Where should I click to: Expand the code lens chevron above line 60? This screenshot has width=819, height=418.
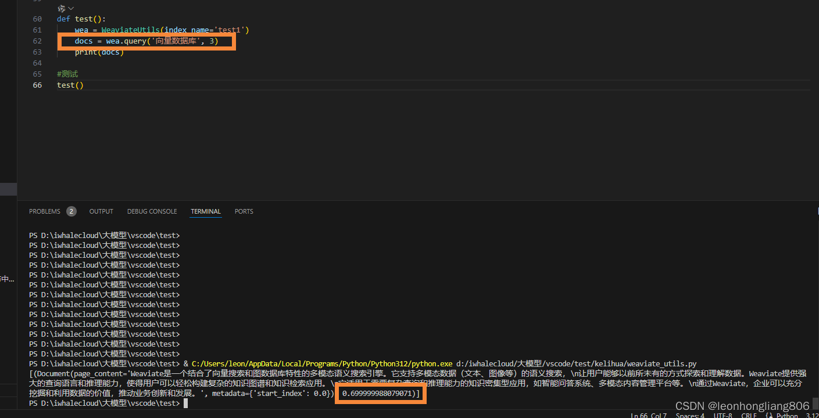click(71, 9)
